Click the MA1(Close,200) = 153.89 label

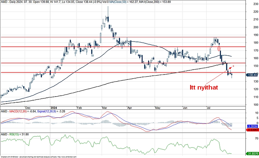pos(155,2)
